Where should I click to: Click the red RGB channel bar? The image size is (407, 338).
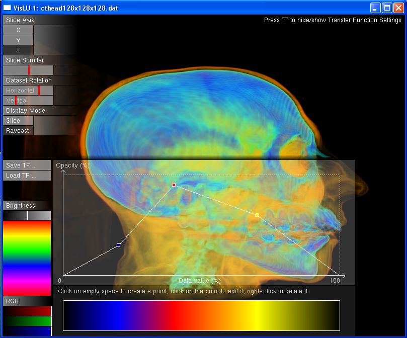pyautogui.click(x=27, y=311)
